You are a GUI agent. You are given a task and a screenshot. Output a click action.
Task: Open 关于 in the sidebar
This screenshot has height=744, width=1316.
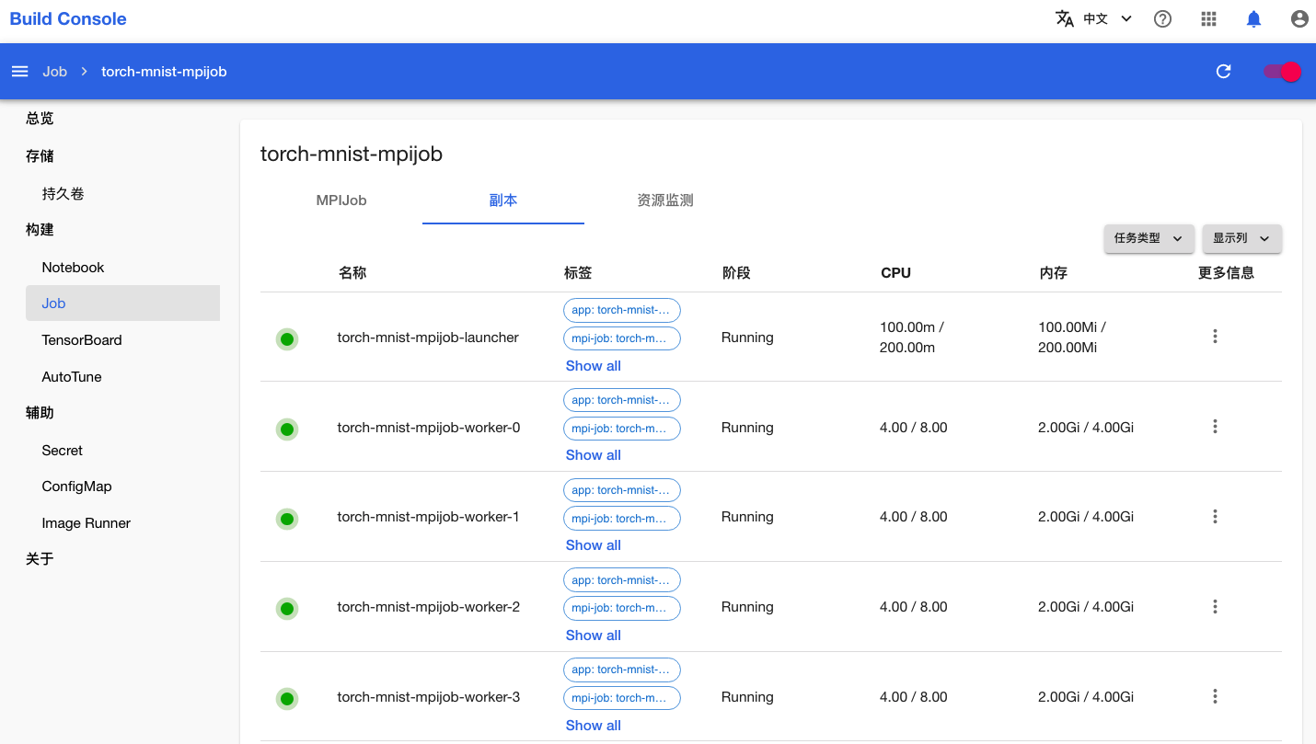coord(40,559)
